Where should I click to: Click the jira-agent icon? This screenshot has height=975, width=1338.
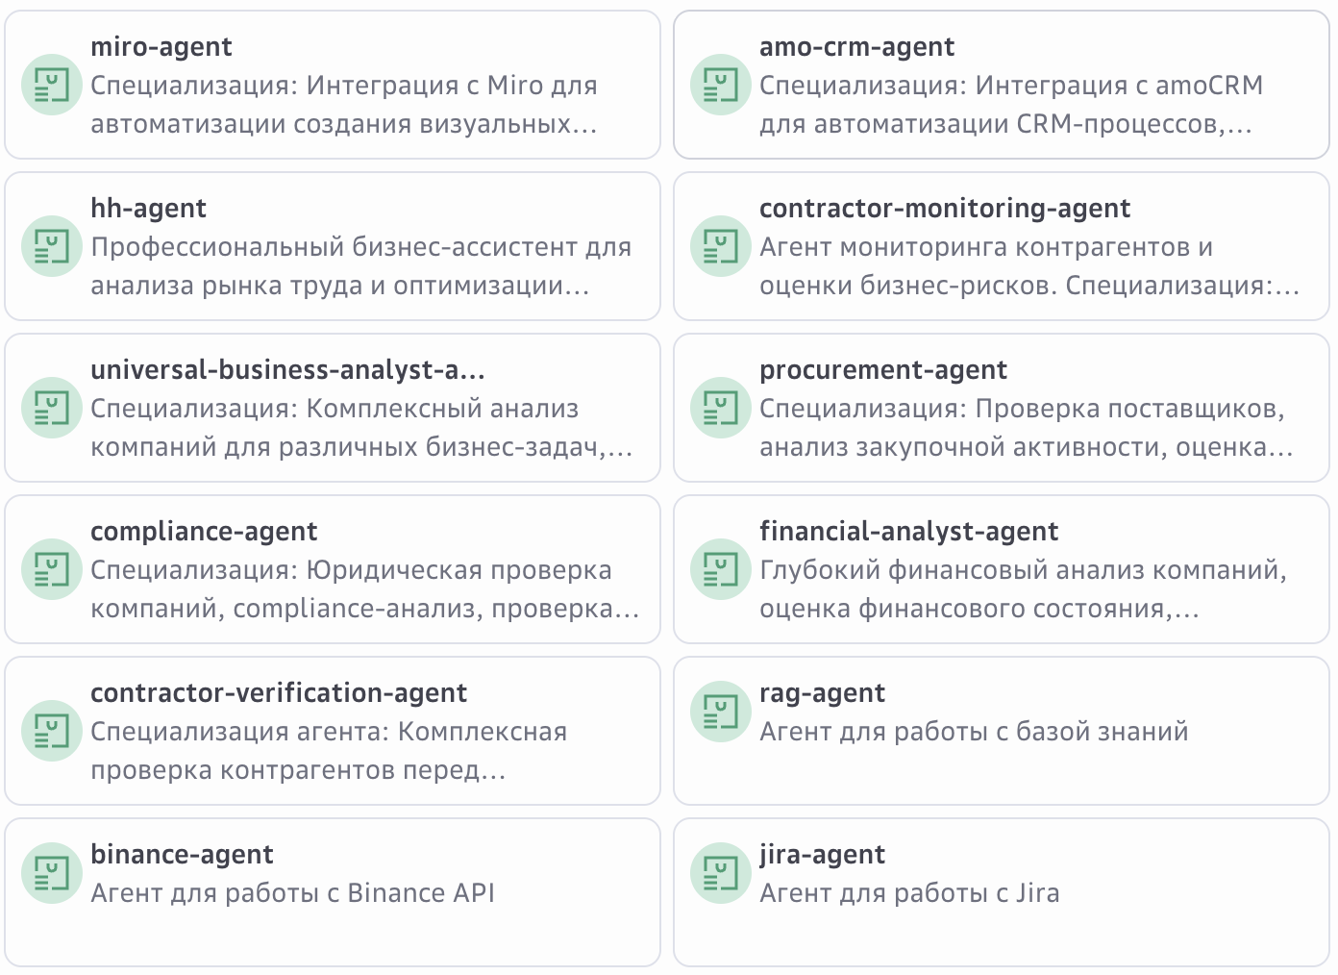coord(720,873)
